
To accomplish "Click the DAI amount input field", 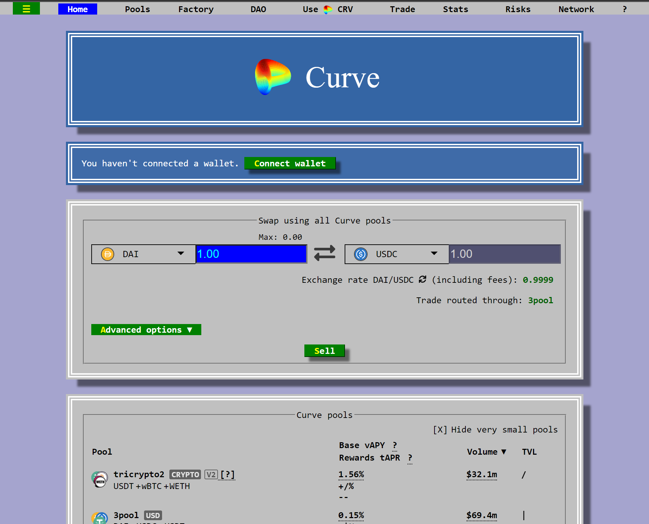I will tap(251, 254).
